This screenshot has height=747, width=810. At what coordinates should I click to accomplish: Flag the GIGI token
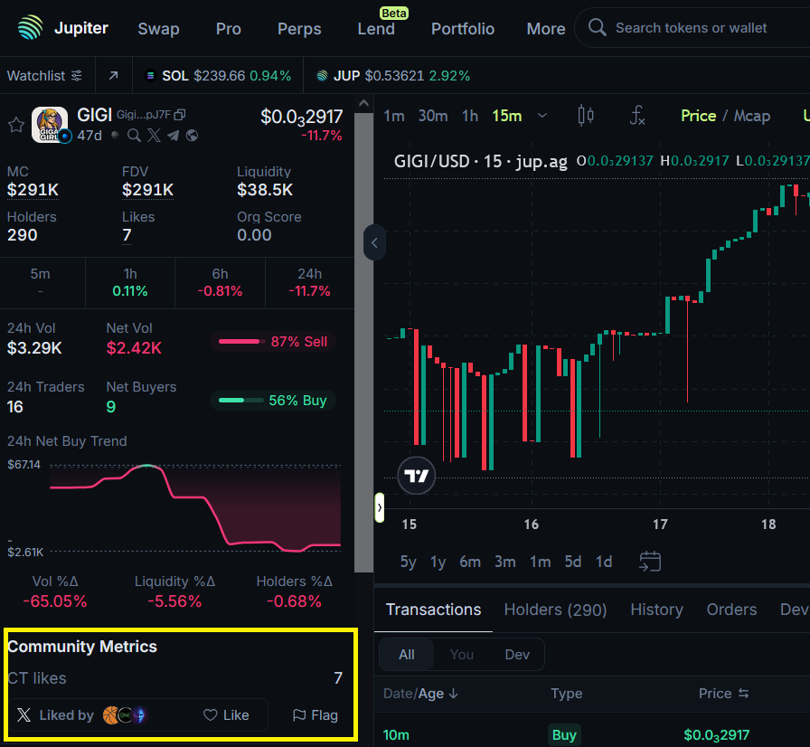tap(316, 715)
